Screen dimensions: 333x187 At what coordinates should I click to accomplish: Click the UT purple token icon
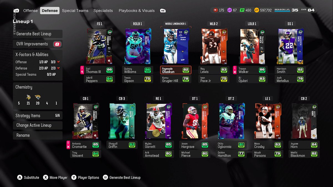tap(229, 10)
